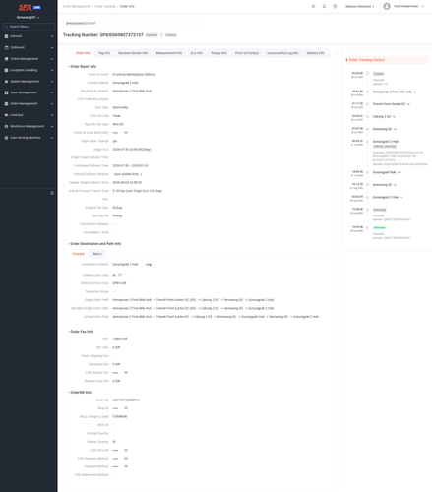
Task: Open the notification bell
Action: point(324,6)
